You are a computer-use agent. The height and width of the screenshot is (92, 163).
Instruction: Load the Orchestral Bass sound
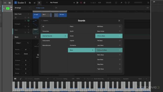pos(109,50)
